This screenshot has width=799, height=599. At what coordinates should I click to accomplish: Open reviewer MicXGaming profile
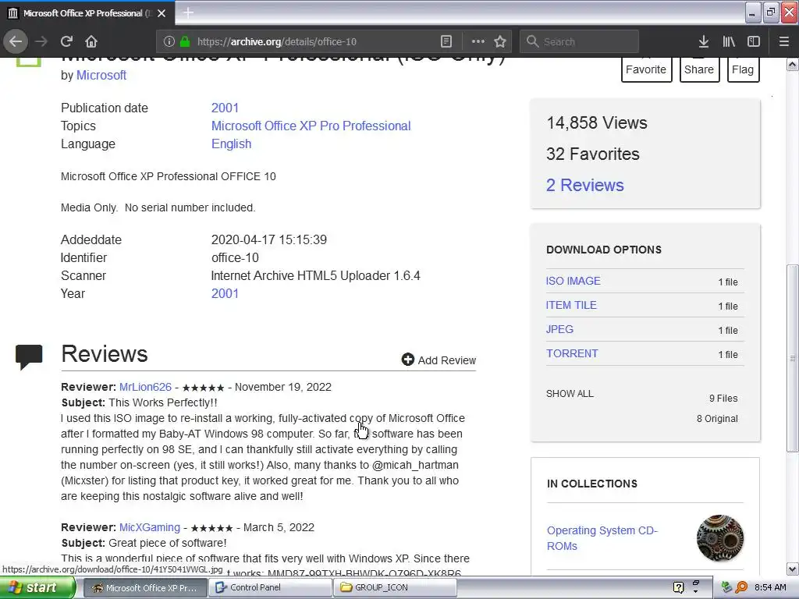[150, 527]
